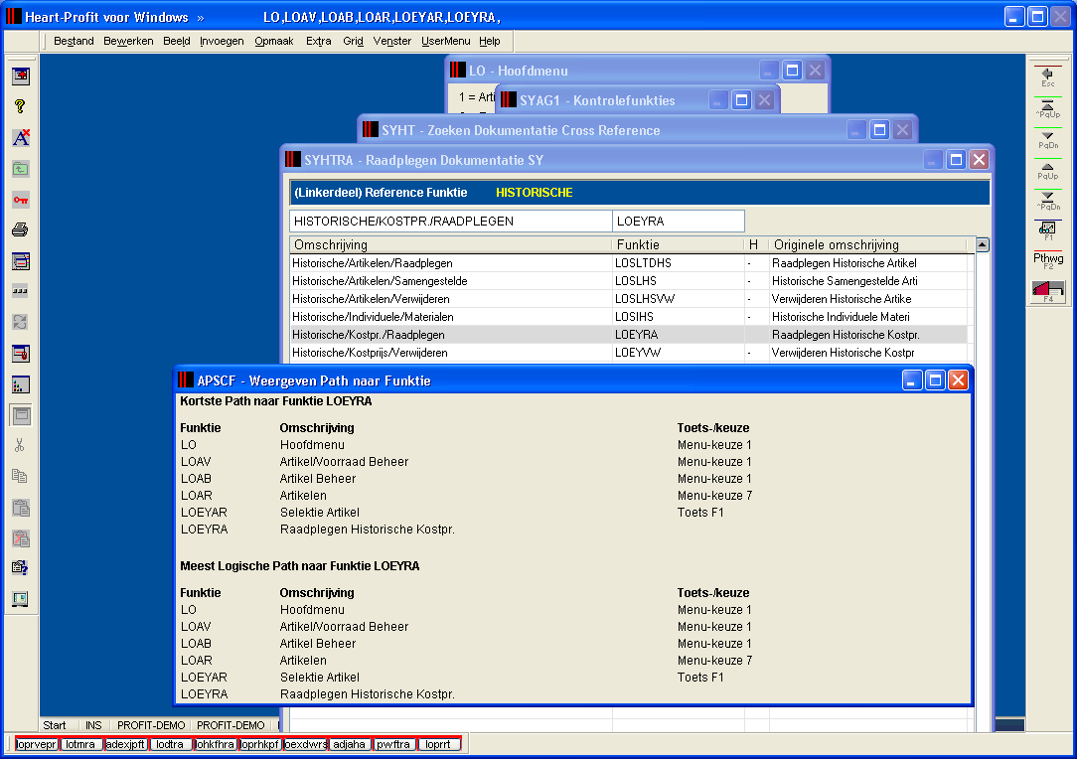Select the Historische/Artikelen/Verwijderen row
Image resolution: width=1077 pixels, height=759 pixels.
coord(629,299)
